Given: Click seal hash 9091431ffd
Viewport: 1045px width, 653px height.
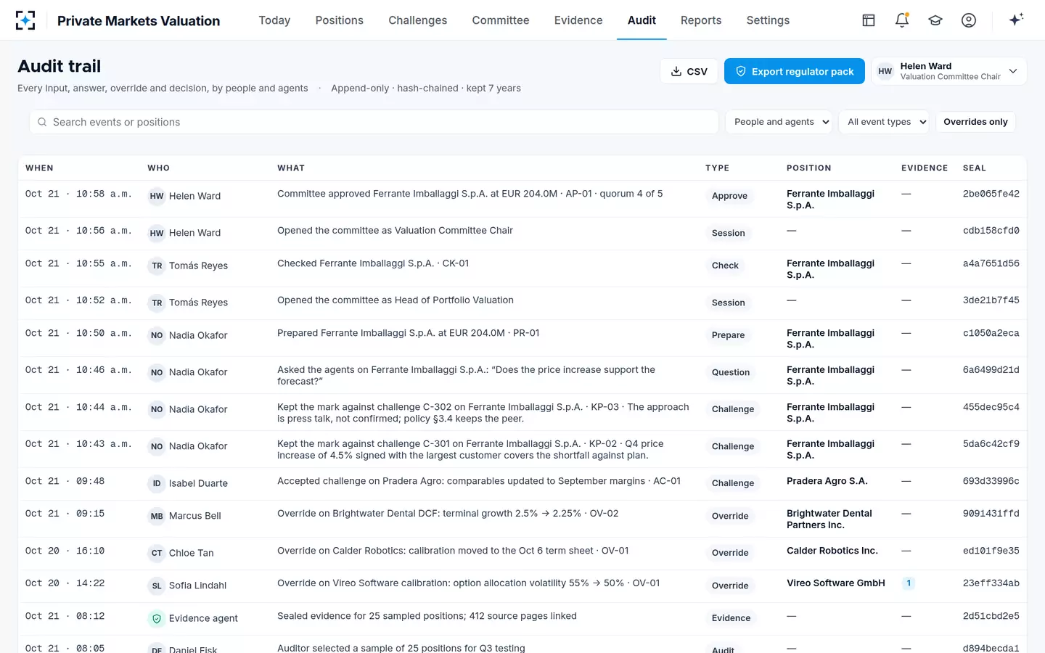Looking at the screenshot, I should coord(991,513).
